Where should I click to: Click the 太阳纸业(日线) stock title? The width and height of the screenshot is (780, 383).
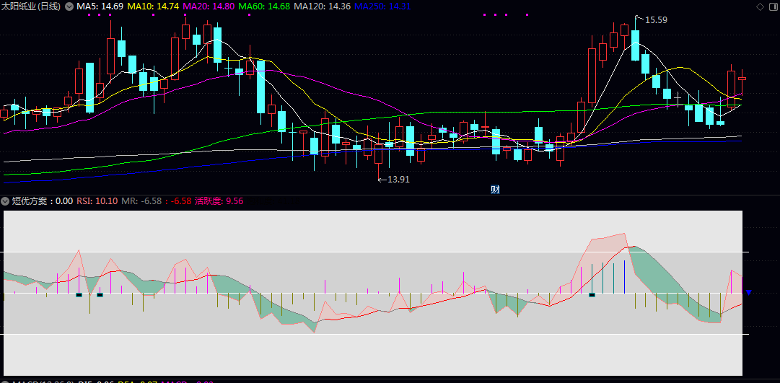click(x=31, y=6)
